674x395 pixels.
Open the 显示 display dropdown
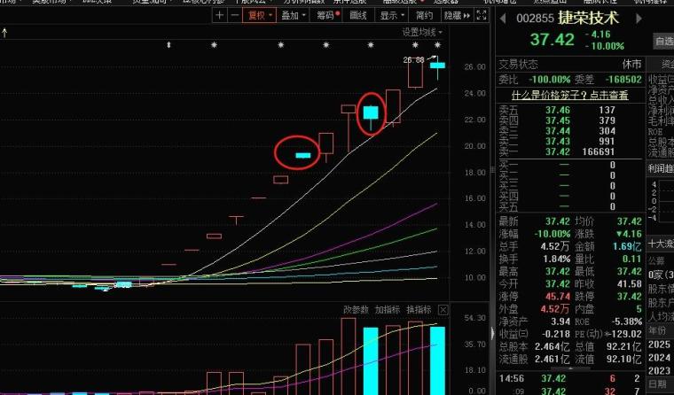(390, 15)
